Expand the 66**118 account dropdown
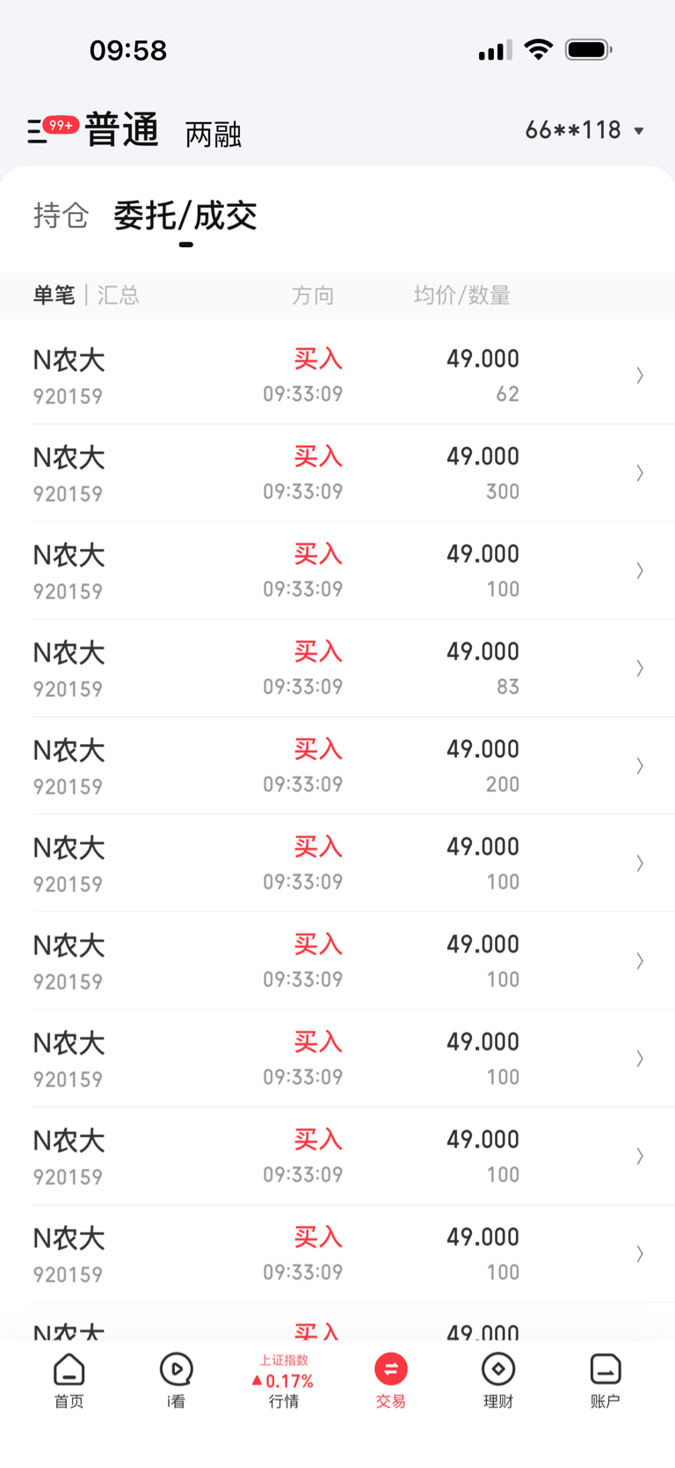 [585, 130]
